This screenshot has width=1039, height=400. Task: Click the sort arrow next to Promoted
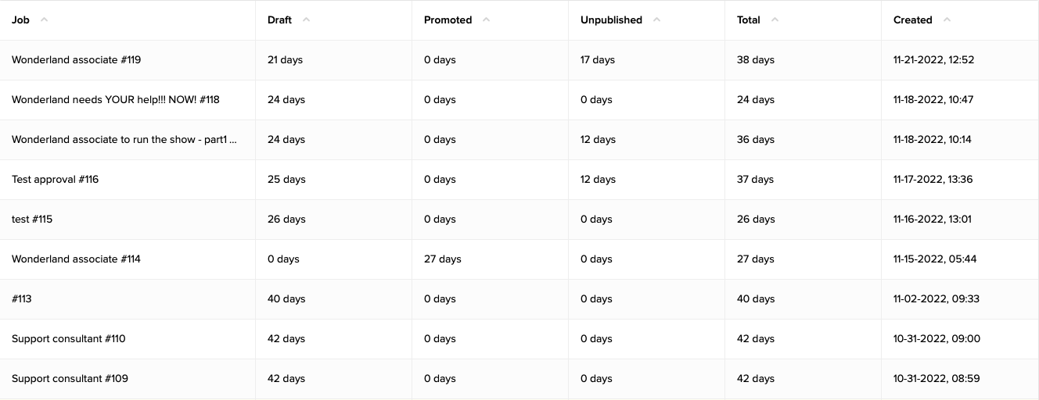tap(486, 20)
